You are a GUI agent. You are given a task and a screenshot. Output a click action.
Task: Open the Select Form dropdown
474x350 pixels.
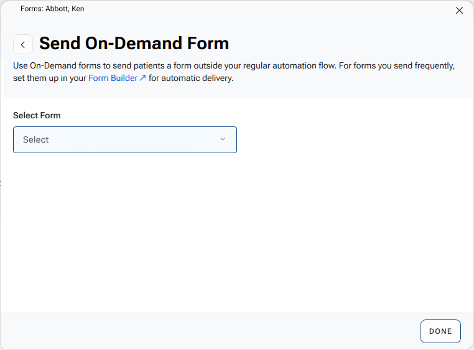click(x=124, y=140)
